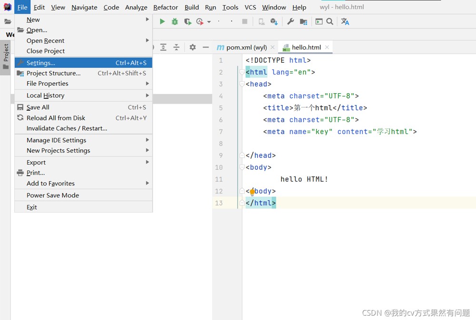Expand the New submenu
This screenshot has width=476, height=320.
(x=33, y=19)
